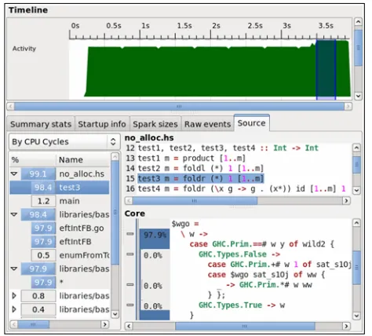Click the tree list horizontal scroll left arrow
The width and height of the screenshot is (372, 336).
tap(13, 324)
